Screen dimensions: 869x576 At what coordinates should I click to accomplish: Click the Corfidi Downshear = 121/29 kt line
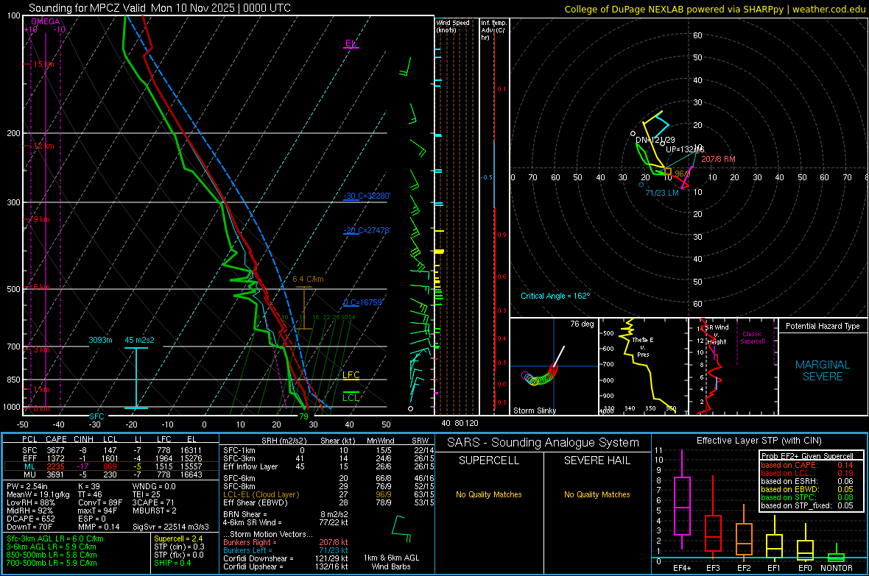point(286,559)
